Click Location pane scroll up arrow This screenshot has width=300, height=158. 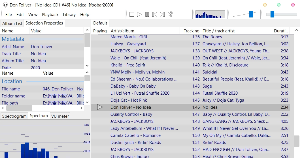click(x=87, y=72)
